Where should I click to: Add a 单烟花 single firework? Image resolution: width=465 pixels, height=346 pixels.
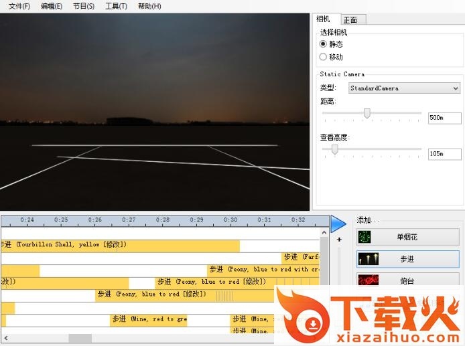pyautogui.click(x=408, y=237)
